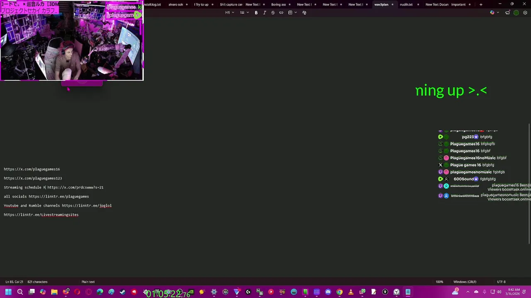Open the weather widget with badge

pyautogui.click(x=455, y=292)
